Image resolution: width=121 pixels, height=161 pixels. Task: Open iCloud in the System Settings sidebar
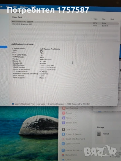pos(67,159)
